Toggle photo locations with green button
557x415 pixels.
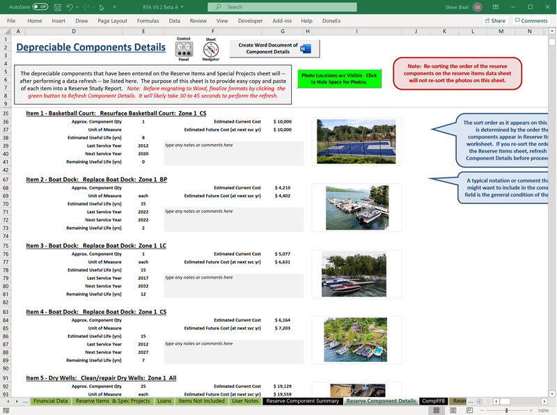[339, 78]
